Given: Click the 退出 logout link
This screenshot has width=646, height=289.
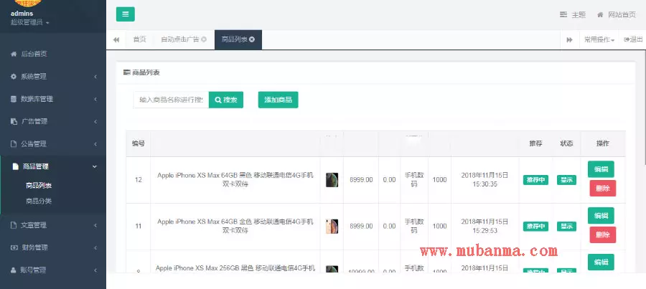Looking at the screenshot, I should pos(633,39).
